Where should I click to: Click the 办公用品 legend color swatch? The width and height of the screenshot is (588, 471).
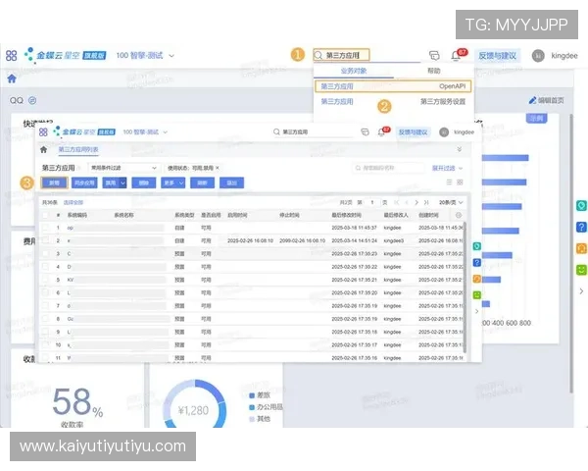pos(252,407)
